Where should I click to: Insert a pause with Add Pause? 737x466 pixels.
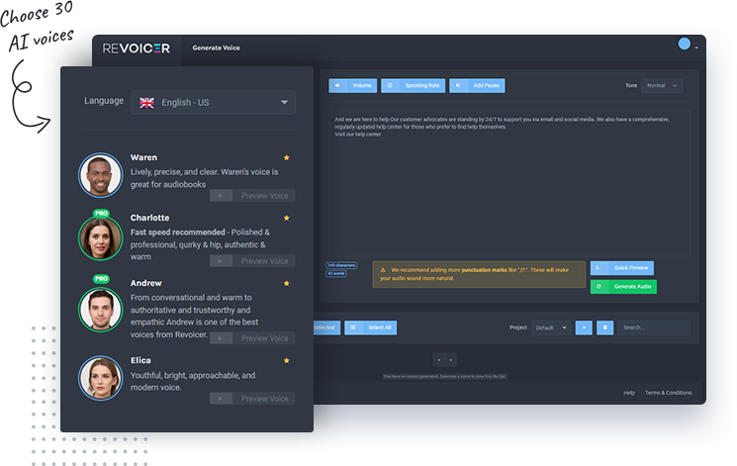click(x=474, y=86)
